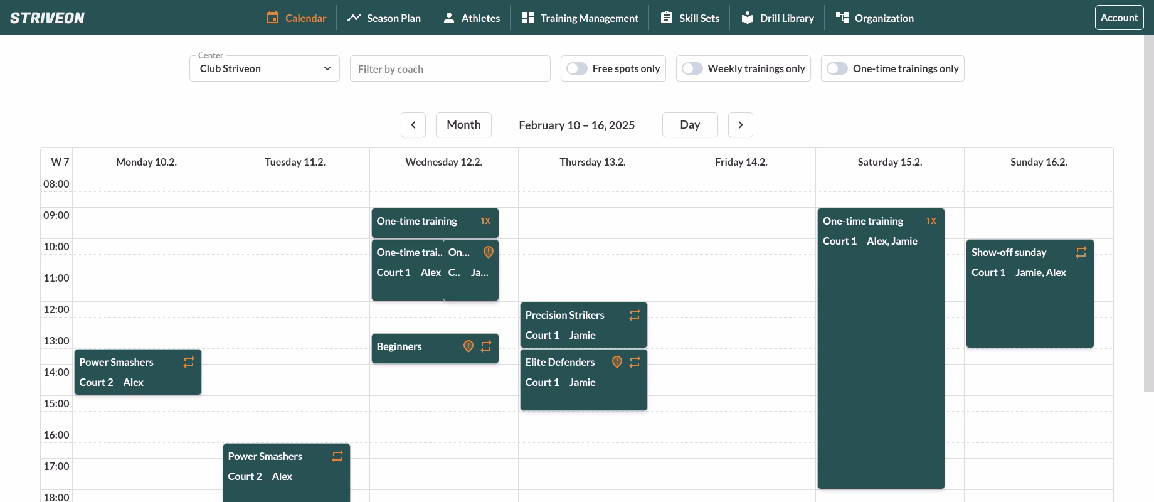1154x502 pixels.
Task: Open the Account menu
Action: point(1119,18)
